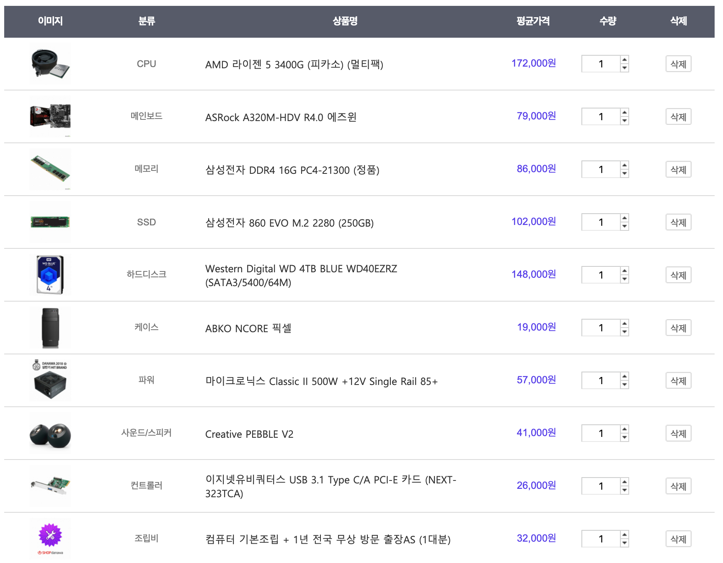Click the ABKO NCORE case image
The image size is (723, 563).
coord(50,328)
